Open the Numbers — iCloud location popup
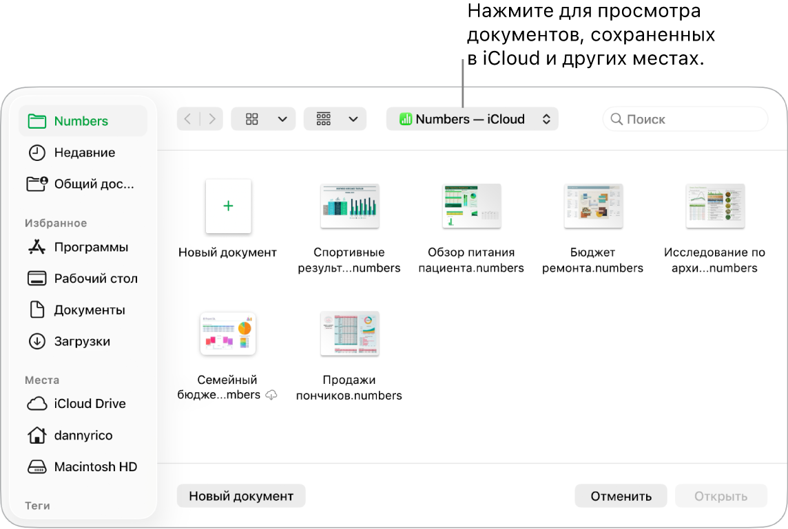 [473, 119]
